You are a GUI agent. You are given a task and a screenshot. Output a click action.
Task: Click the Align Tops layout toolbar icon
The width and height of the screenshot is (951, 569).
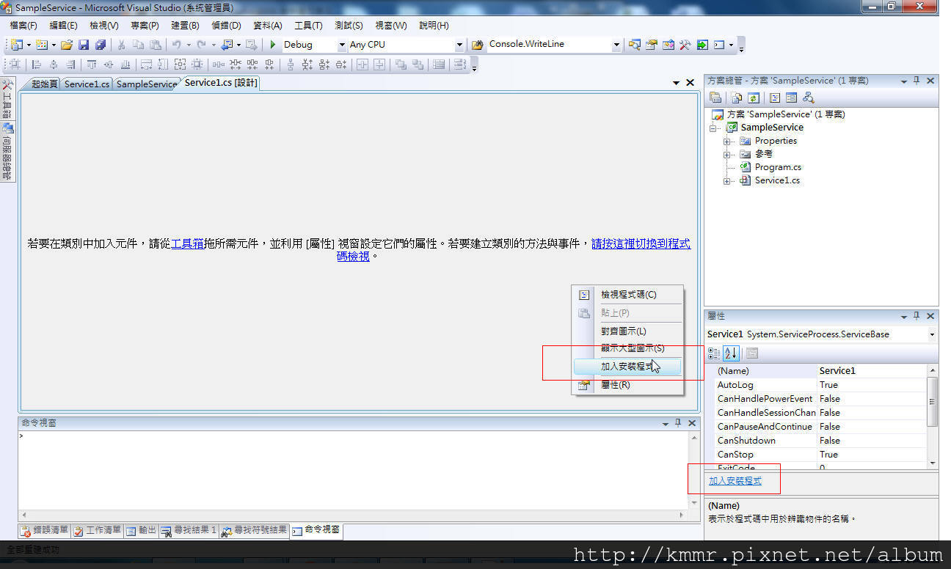click(x=92, y=65)
